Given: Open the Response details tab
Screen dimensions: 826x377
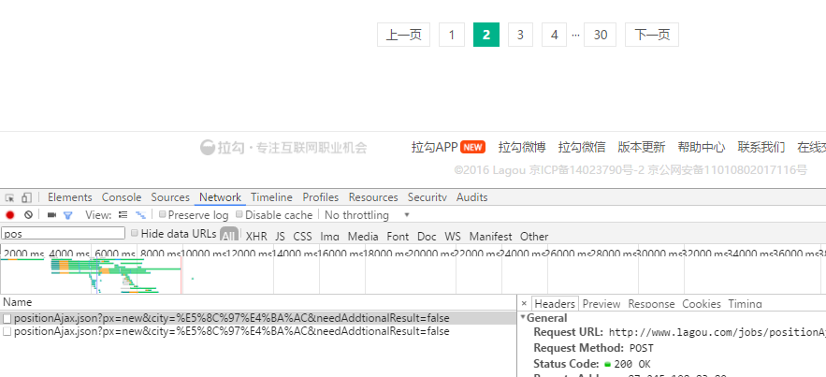Looking at the screenshot, I should point(651,304).
